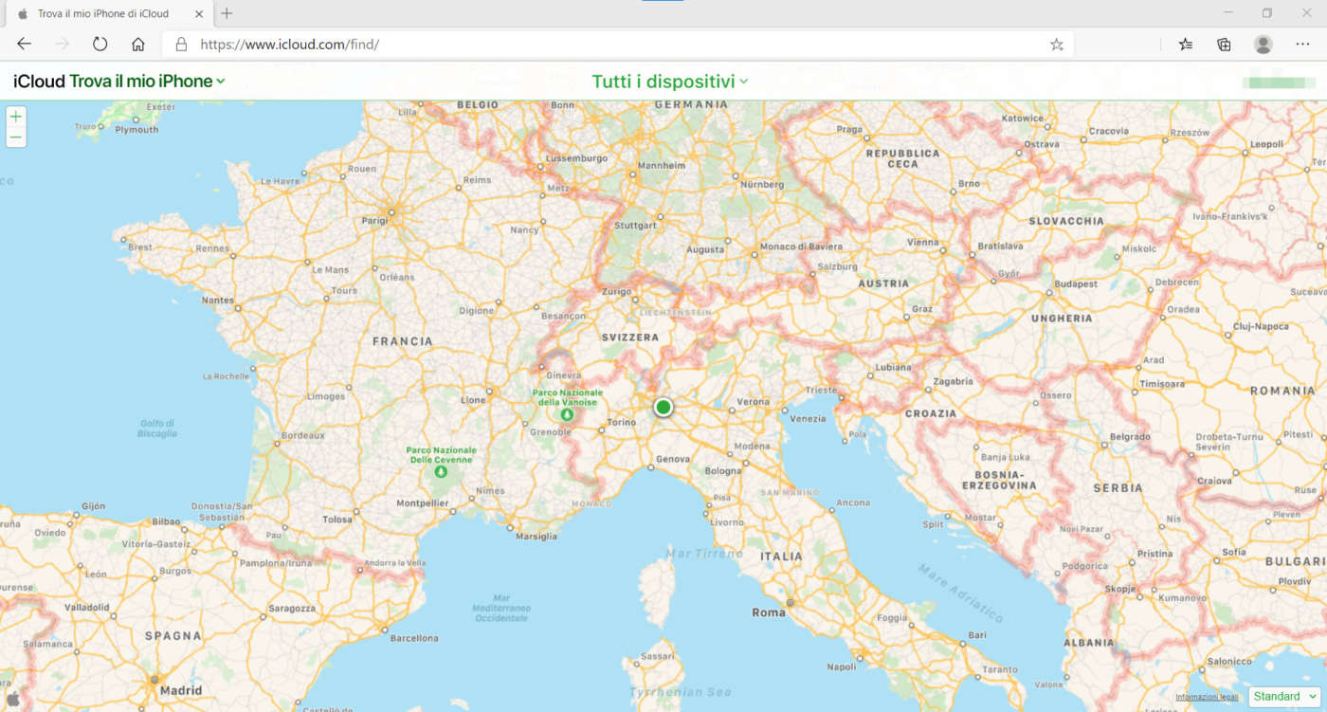The width and height of the screenshot is (1327, 712).
Task: Click the "Brest" city label
Action: click(x=140, y=246)
